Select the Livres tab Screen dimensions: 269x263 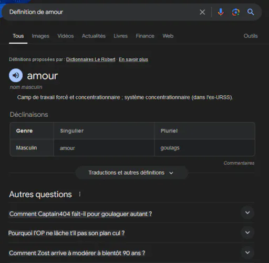pyautogui.click(x=120, y=36)
